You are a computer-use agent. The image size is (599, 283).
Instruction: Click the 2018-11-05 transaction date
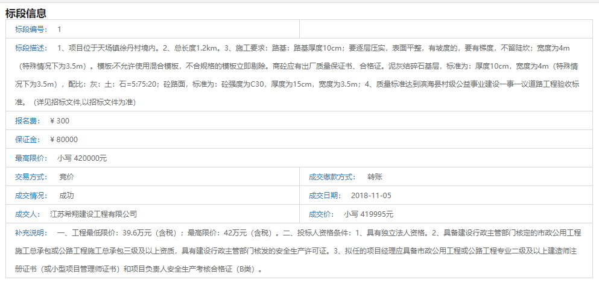pyautogui.click(x=371, y=195)
